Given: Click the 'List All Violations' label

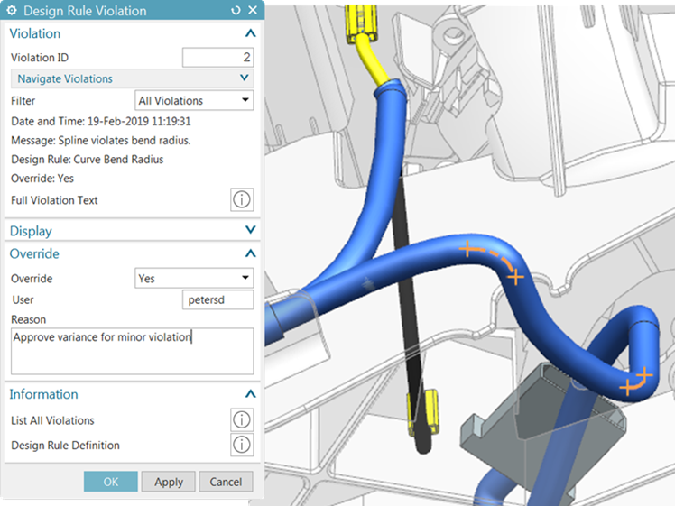Looking at the screenshot, I should point(52,420).
